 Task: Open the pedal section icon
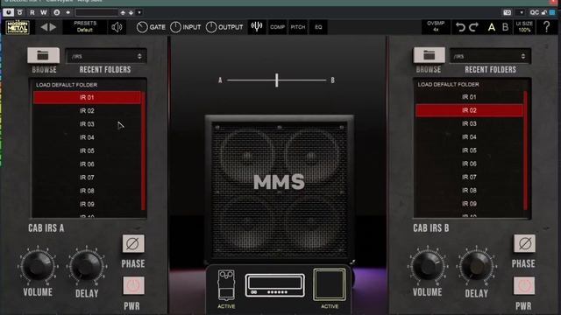[x=226, y=284]
